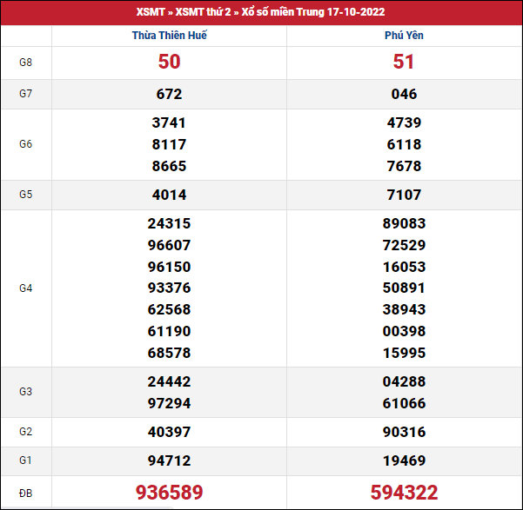Select G1 number 19469
This screenshot has width=523, height=510.
coord(404,461)
